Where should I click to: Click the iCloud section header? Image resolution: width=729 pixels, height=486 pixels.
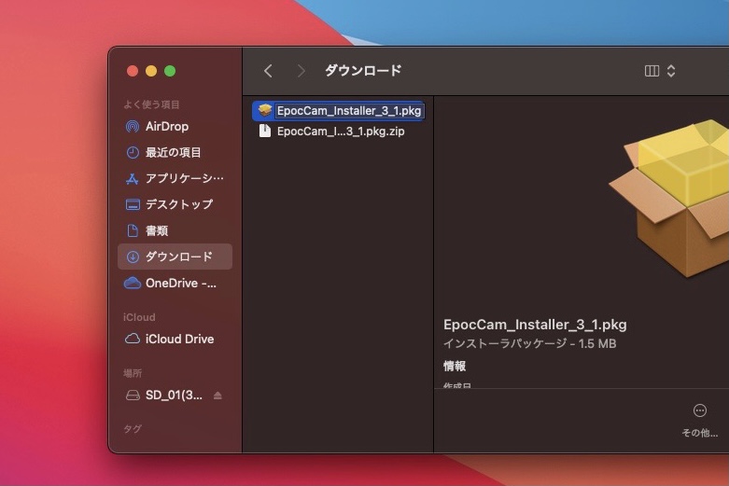pyautogui.click(x=139, y=317)
